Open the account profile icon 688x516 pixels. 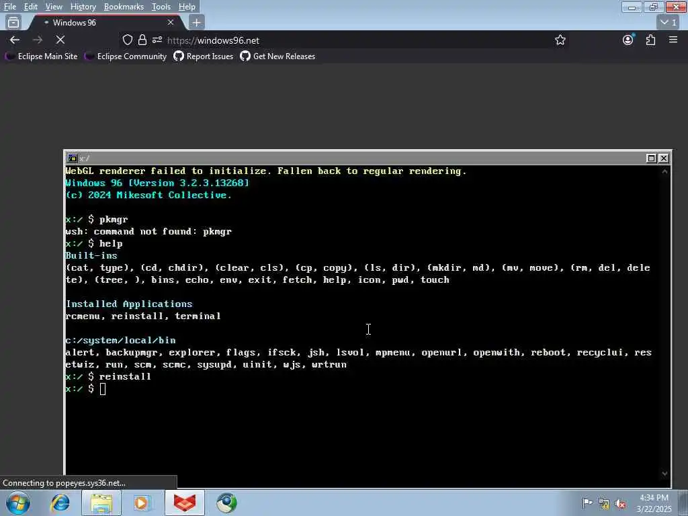coord(628,40)
